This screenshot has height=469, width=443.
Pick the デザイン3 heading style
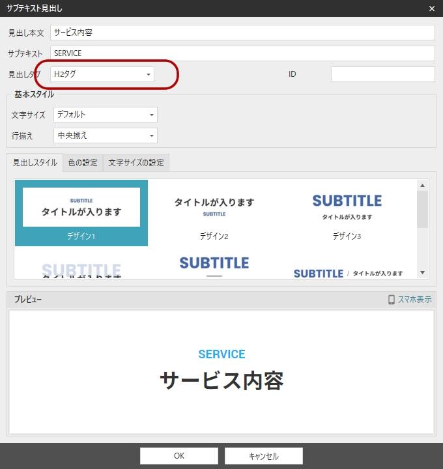click(x=347, y=212)
